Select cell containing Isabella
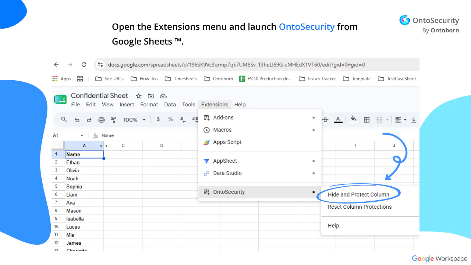The height and width of the screenshot is (265, 471). tap(84, 219)
